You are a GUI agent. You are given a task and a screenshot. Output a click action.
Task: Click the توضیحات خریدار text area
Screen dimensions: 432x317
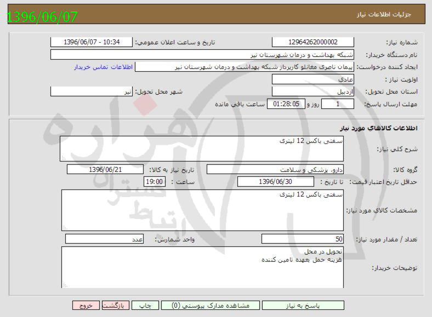point(202,268)
